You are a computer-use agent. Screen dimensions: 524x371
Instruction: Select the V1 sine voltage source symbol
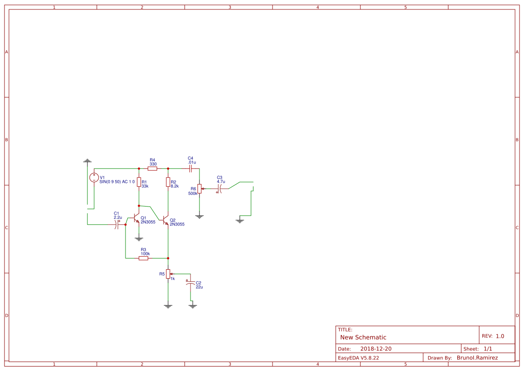point(94,177)
